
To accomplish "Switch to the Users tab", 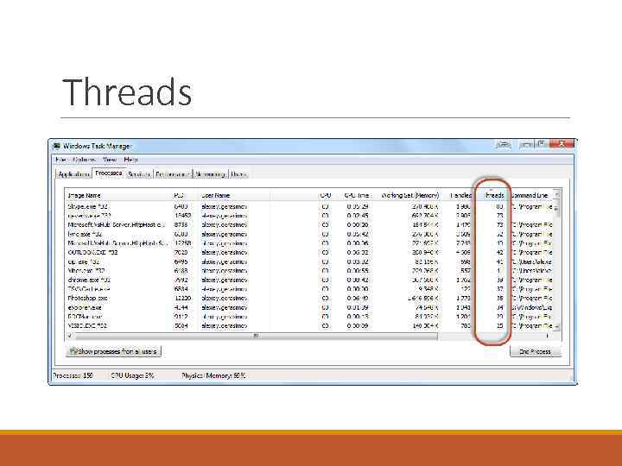I will (x=238, y=174).
